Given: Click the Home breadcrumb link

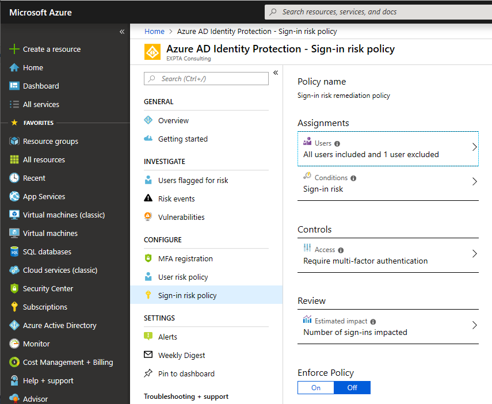Looking at the screenshot, I should [154, 32].
